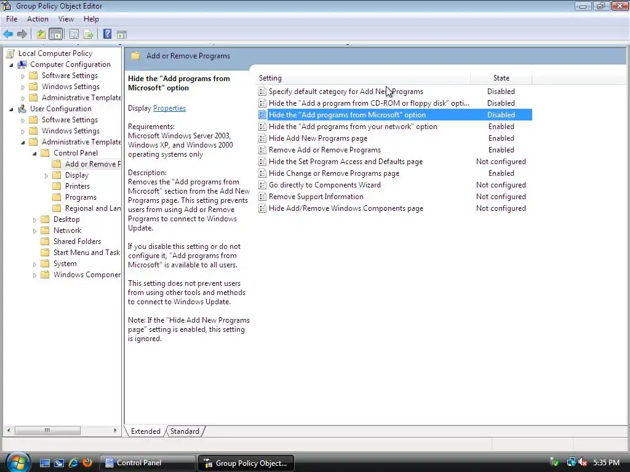Screen dimensions: 630x472
Task: Open the File menu
Action: click(12, 19)
